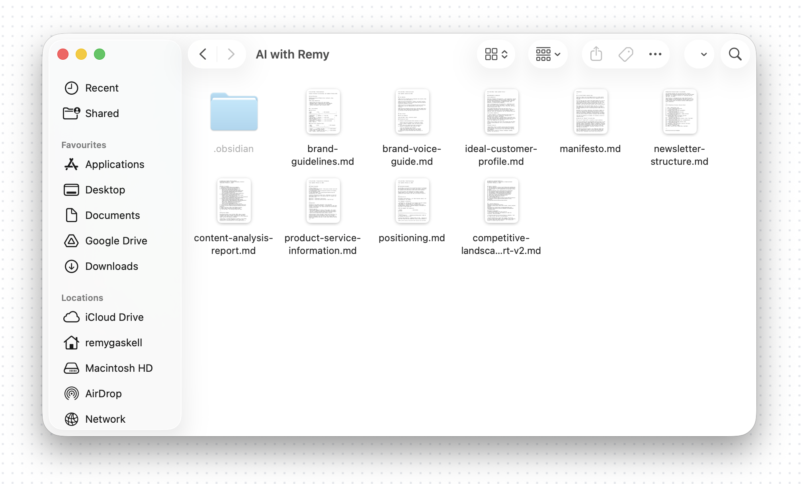The width and height of the screenshot is (801, 484).
Task: Click the Edit Tags icon
Action: tap(626, 54)
